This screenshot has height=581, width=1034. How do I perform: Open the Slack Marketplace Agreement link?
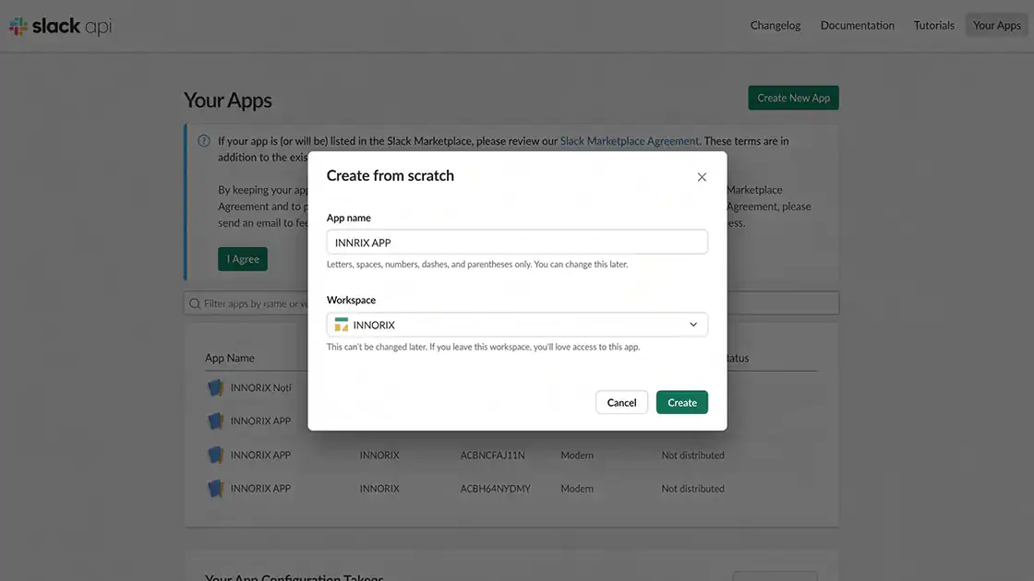point(629,141)
